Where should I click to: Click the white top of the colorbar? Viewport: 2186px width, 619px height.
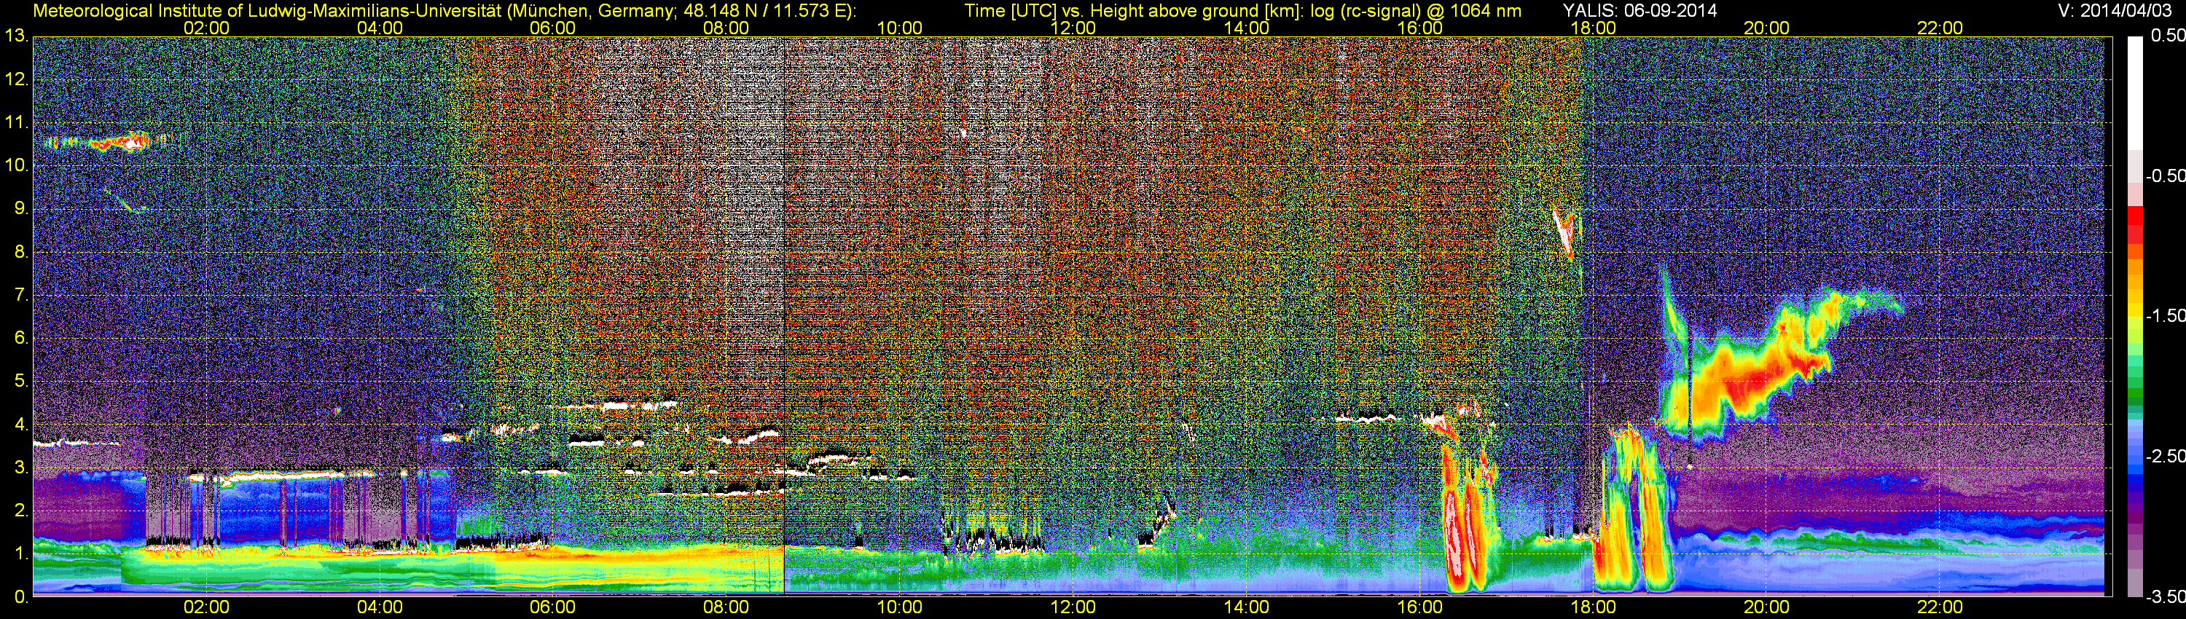click(x=2134, y=84)
